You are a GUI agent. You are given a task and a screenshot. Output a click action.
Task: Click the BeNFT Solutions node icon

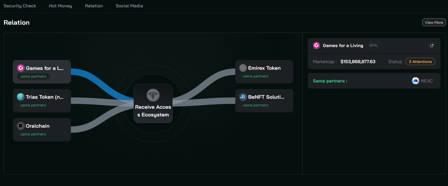point(243,97)
